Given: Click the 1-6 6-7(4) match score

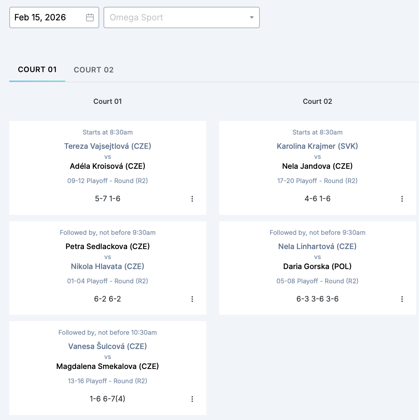Looking at the screenshot, I should [107, 399].
